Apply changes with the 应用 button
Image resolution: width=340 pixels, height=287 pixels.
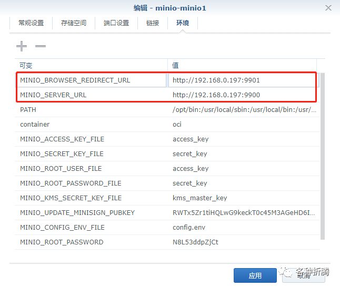point(255,275)
